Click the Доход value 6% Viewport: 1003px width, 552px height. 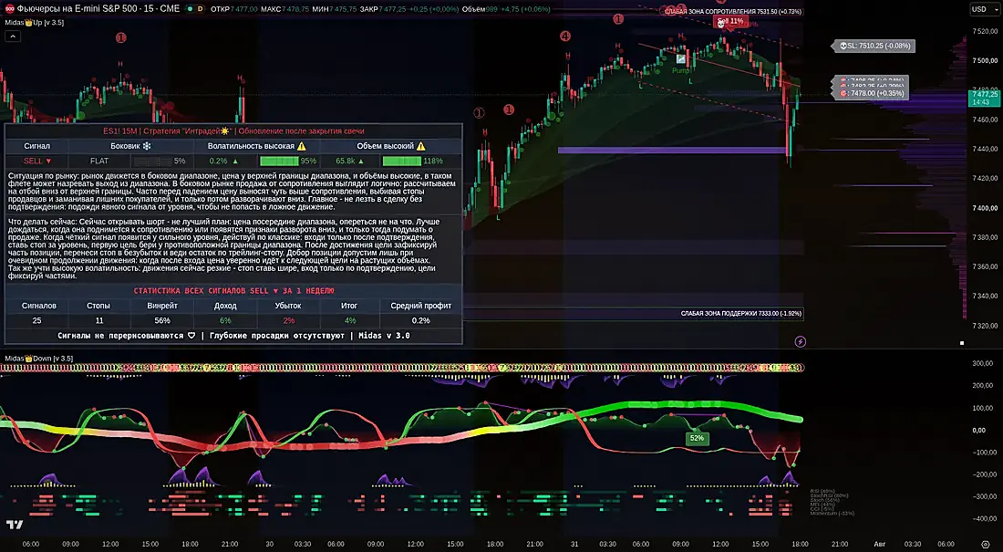pyautogui.click(x=225, y=321)
